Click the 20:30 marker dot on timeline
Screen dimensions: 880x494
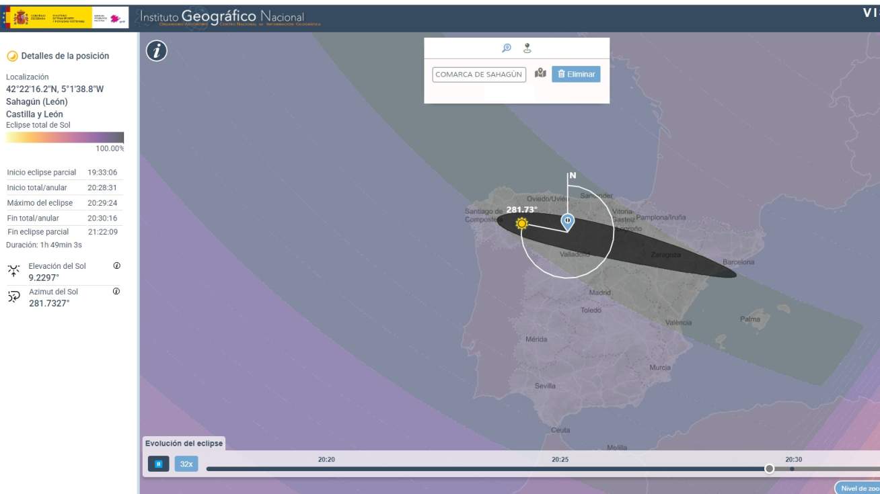[x=792, y=468]
